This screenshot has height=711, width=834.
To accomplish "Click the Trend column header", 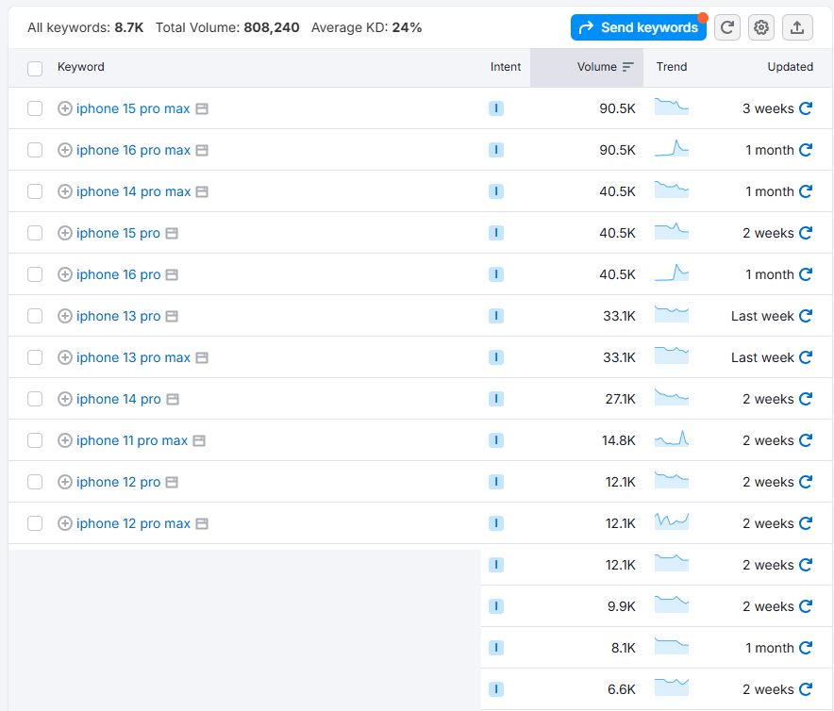I will (671, 67).
